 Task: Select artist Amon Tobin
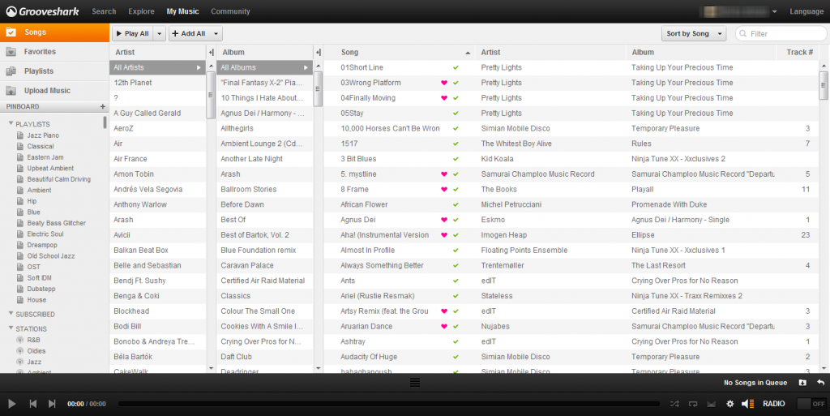coord(158,174)
